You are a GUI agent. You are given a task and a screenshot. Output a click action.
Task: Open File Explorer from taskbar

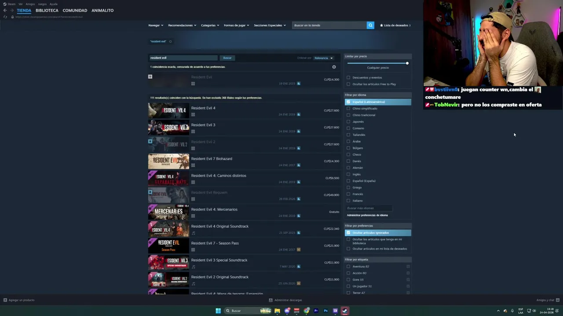click(277, 311)
